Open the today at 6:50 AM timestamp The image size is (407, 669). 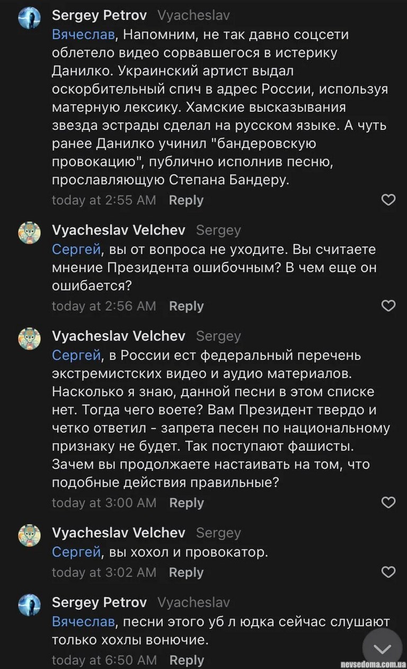coord(104,661)
